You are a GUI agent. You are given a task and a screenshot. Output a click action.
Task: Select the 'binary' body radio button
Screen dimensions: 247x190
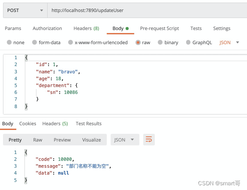[160, 42]
